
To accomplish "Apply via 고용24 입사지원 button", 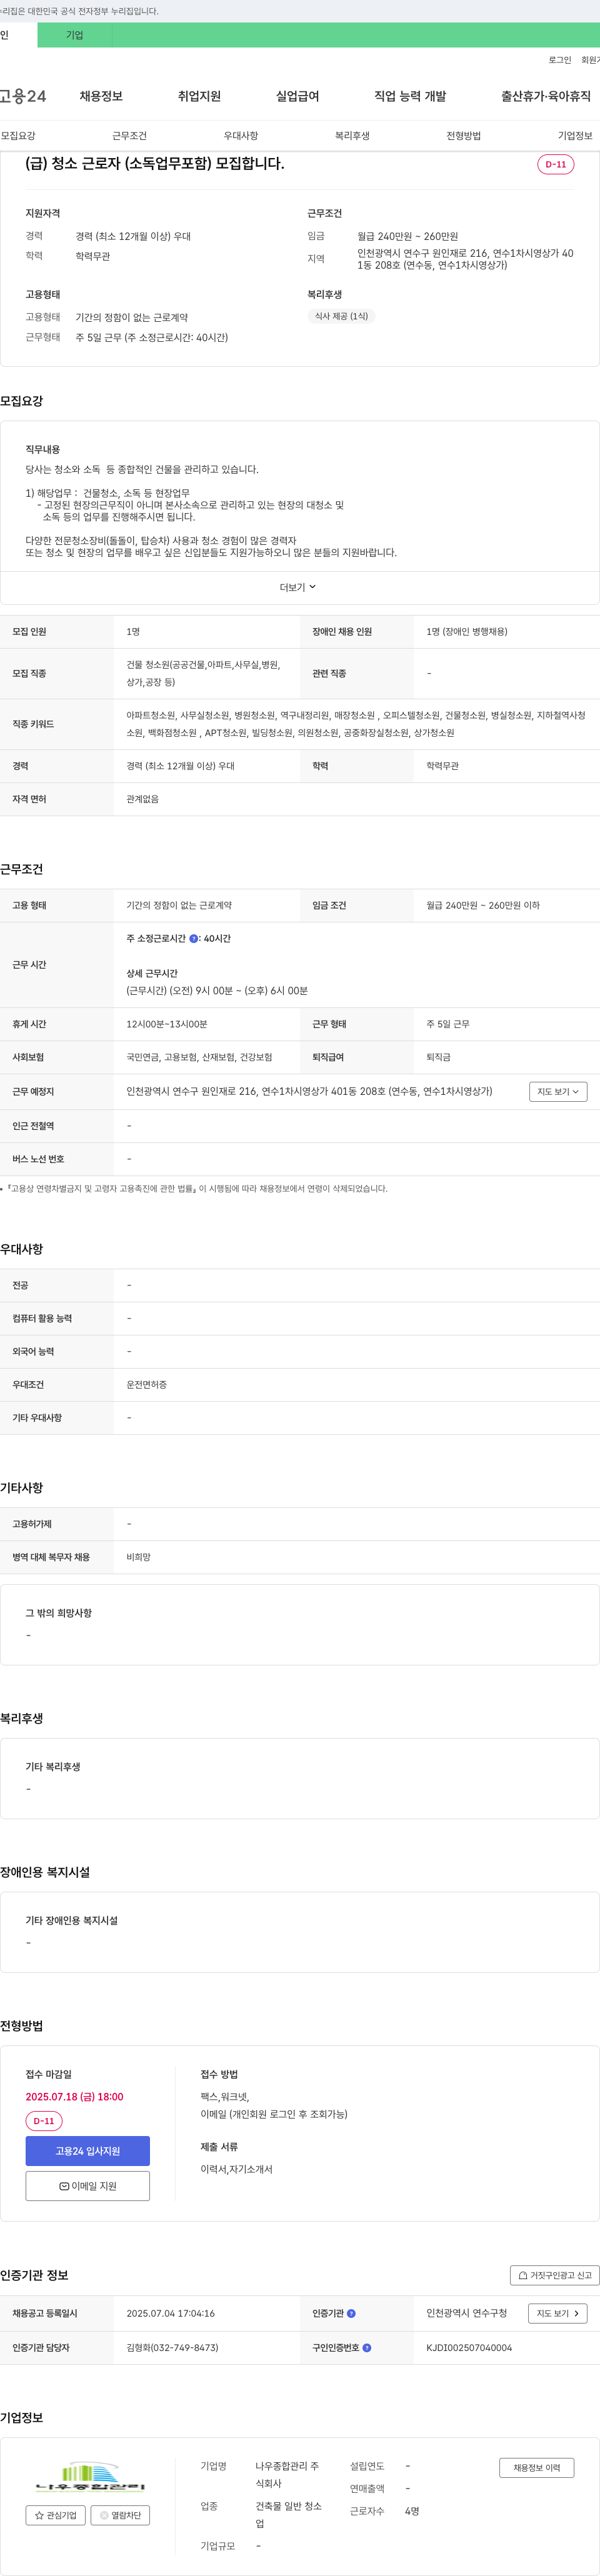I will pos(88,2150).
